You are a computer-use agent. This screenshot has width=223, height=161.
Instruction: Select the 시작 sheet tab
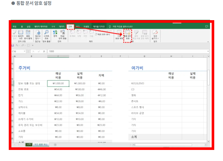tap(29, 145)
